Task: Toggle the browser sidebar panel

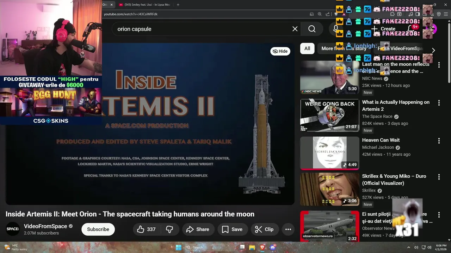Action: [418, 14]
